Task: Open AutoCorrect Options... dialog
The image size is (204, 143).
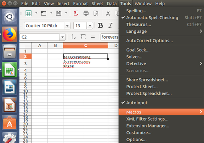Action: point(161,41)
